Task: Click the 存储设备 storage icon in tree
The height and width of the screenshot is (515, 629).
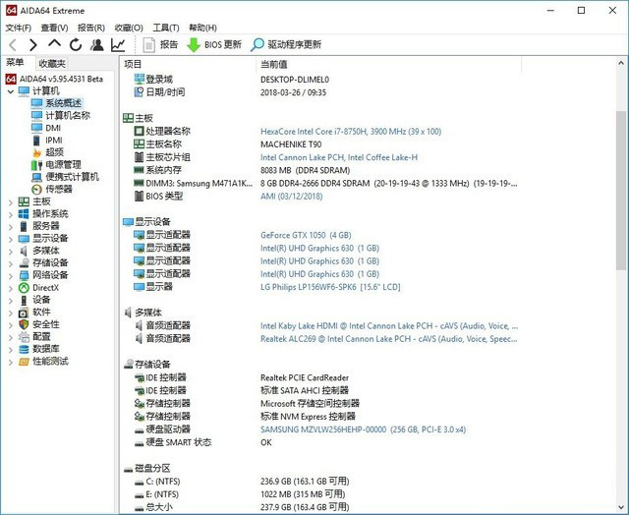Action: click(24, 263)
